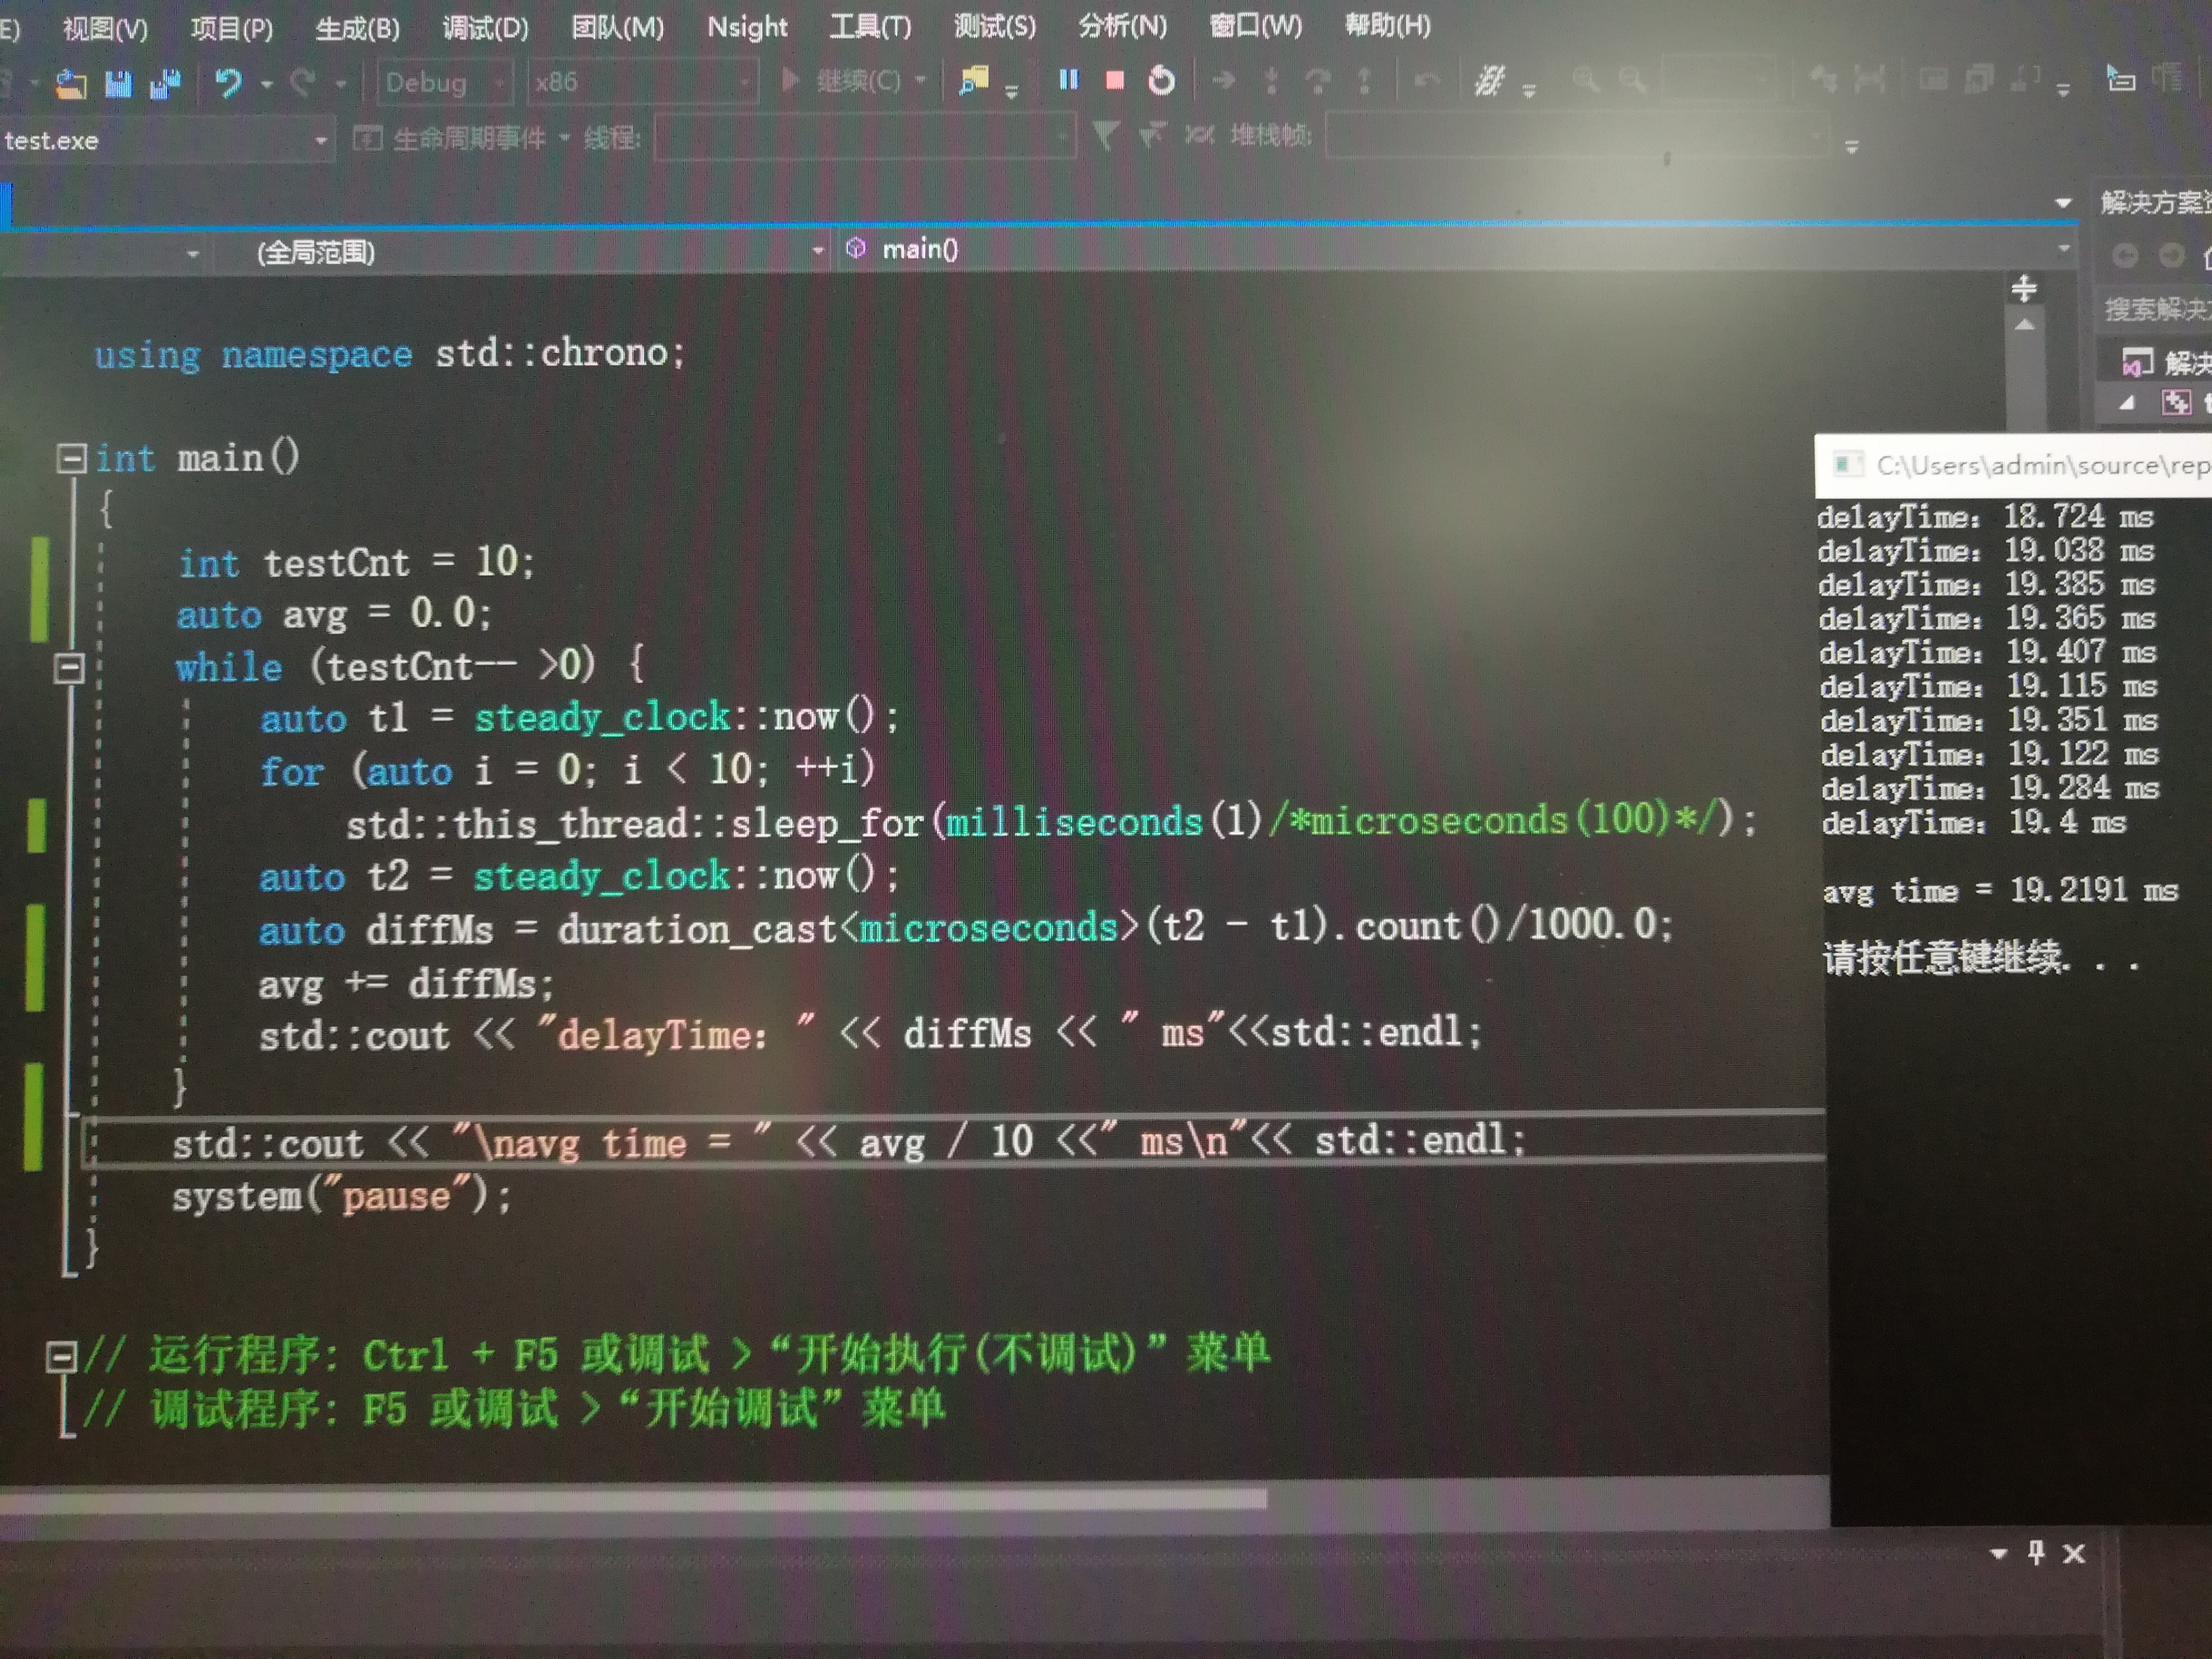Stop debugging with red square
Screen dimensions: 2212x1659
(x=1114, y=80)
